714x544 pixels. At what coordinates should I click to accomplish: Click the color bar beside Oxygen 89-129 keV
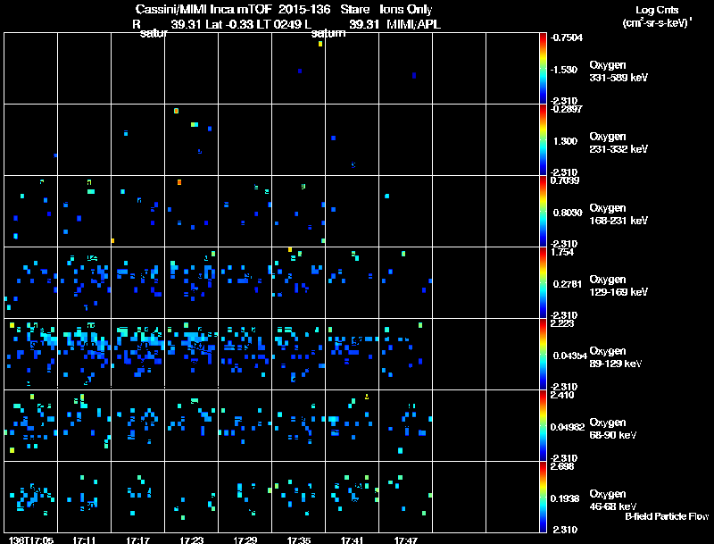point(543,354)
